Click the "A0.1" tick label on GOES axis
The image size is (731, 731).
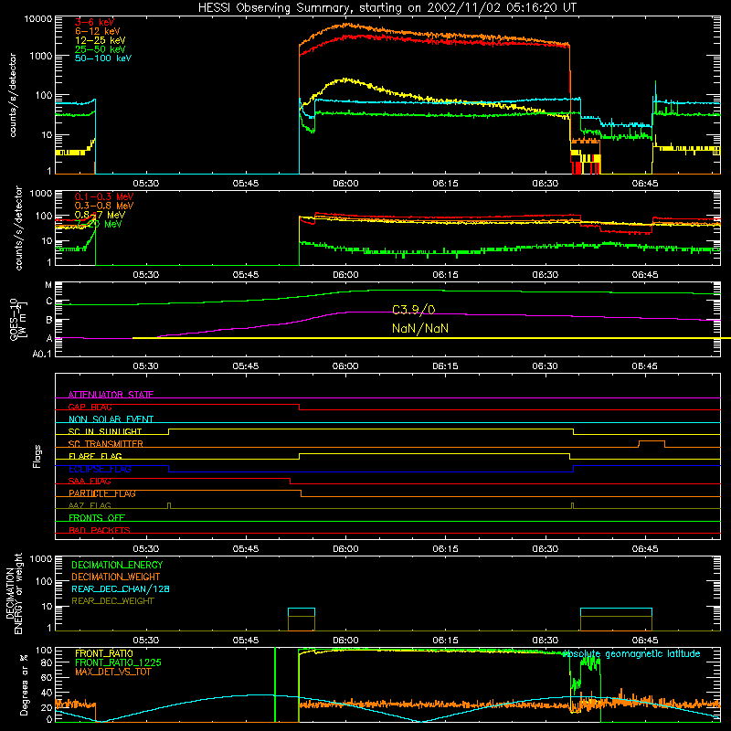[42, 355]
